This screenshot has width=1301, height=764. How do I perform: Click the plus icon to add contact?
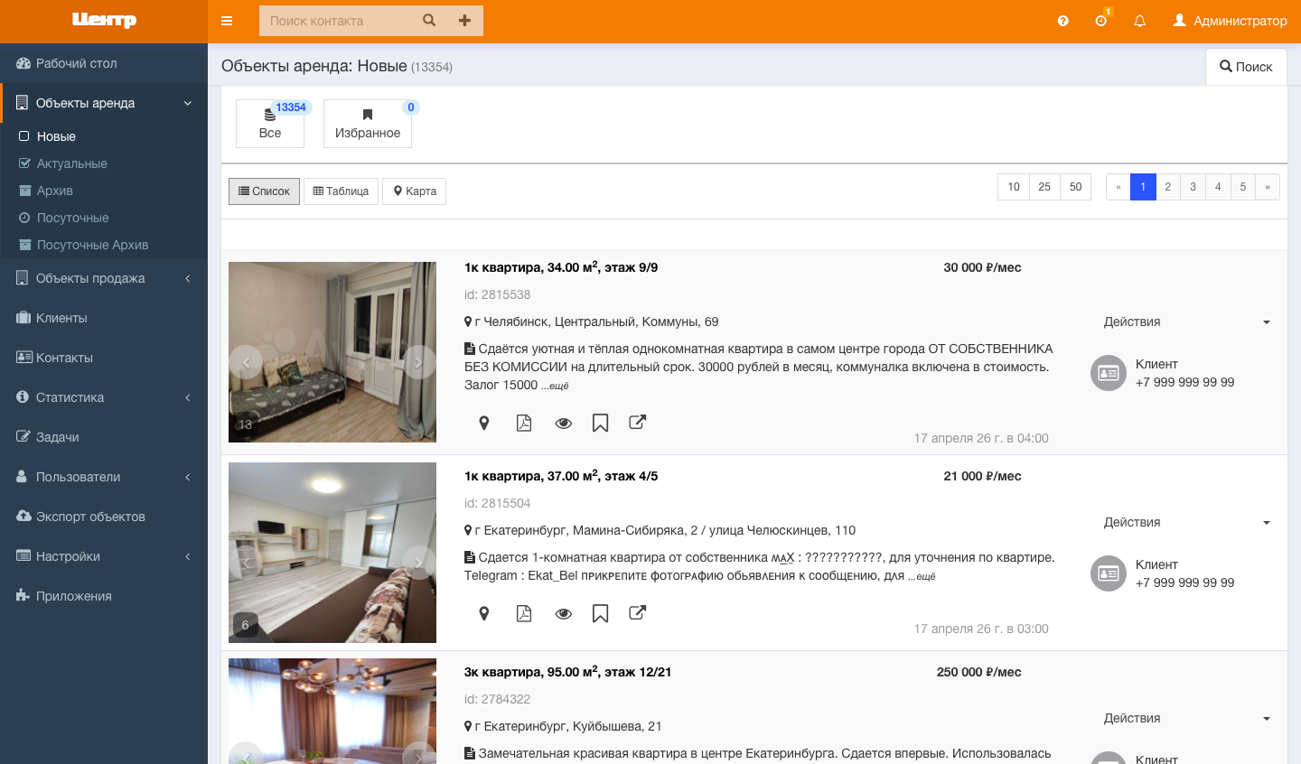[x=464, y=21]
